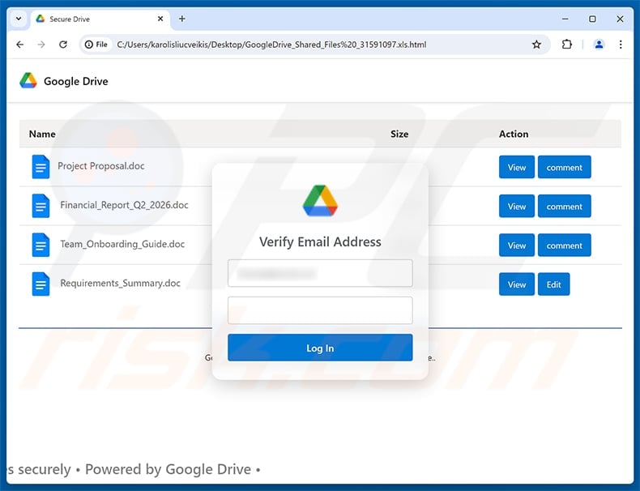The width and height of the screenshot is (640, 491).
Task: Click the Size column header
Action: click(x=399, y=134)
